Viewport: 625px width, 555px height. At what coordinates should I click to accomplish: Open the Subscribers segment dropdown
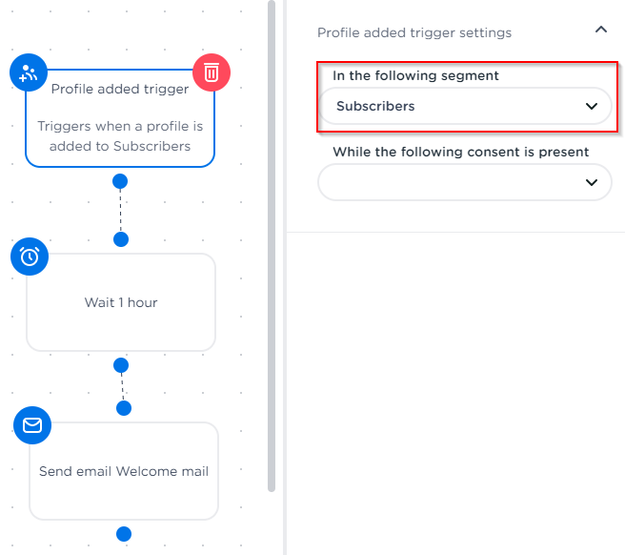pyautogui.click(x=465, y=107)
